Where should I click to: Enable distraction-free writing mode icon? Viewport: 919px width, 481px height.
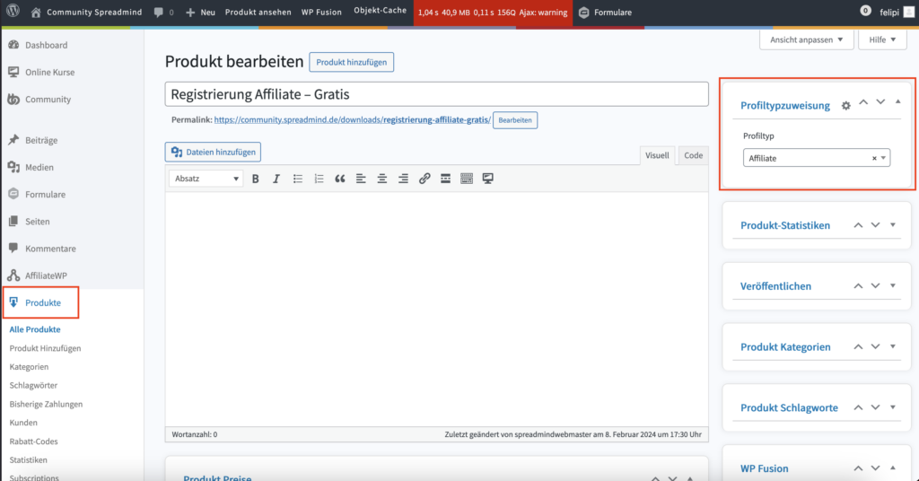click(x=488, y=179)
